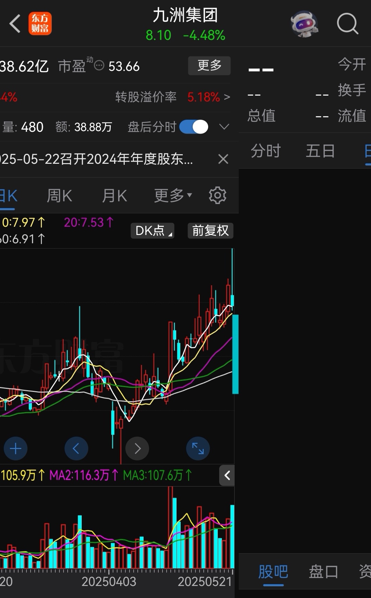This screenshot has height=598, width=371.
Task: Tap the 额: 38.88万 amount
Action: click(84, 127)
